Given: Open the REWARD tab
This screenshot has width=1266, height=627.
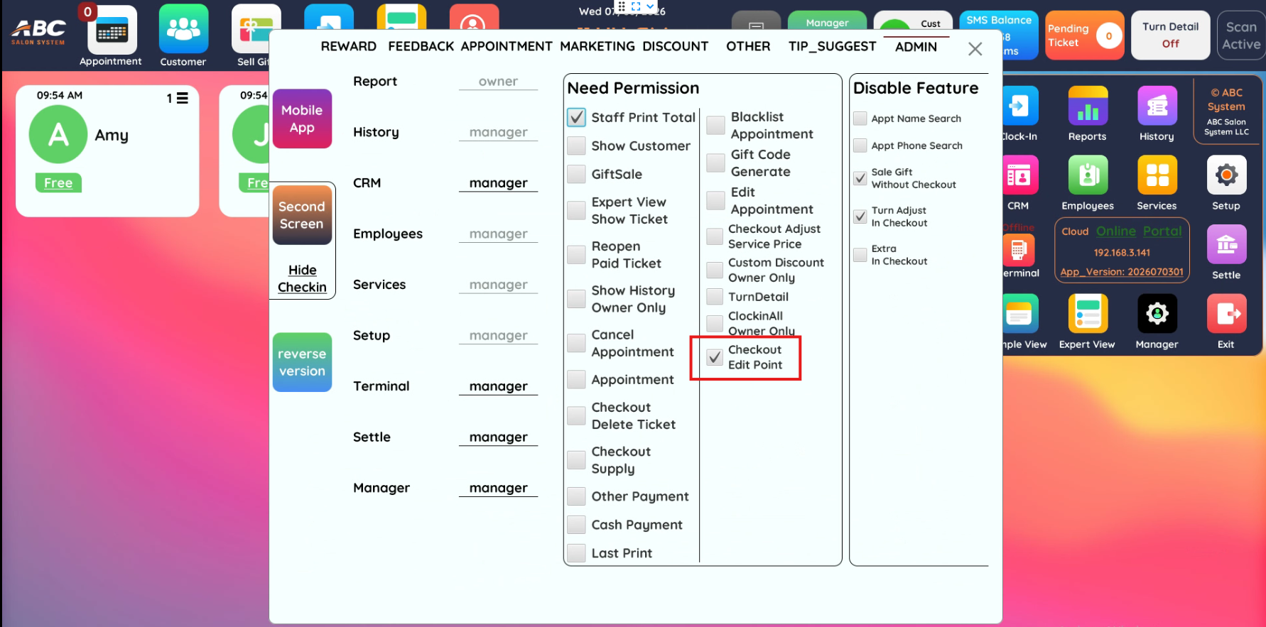Looking at the screenshot, I should pos(348,46).
